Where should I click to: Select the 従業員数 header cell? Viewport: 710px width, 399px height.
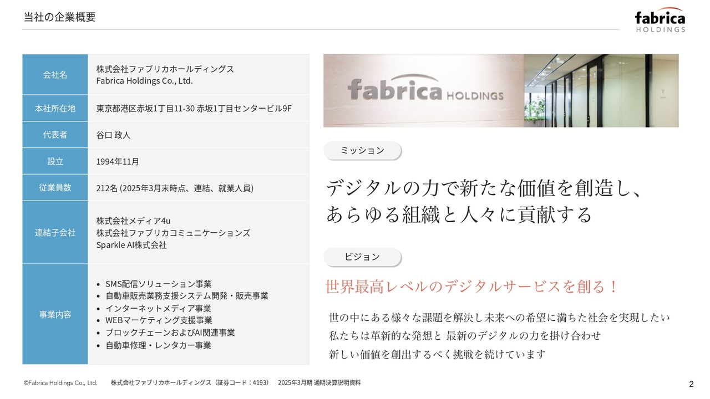pos(55,187)
